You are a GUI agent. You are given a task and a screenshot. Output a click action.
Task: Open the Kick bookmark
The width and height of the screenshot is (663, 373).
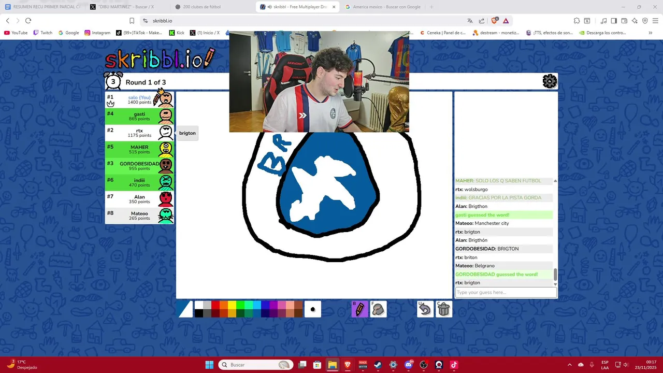tap(177, 33)
